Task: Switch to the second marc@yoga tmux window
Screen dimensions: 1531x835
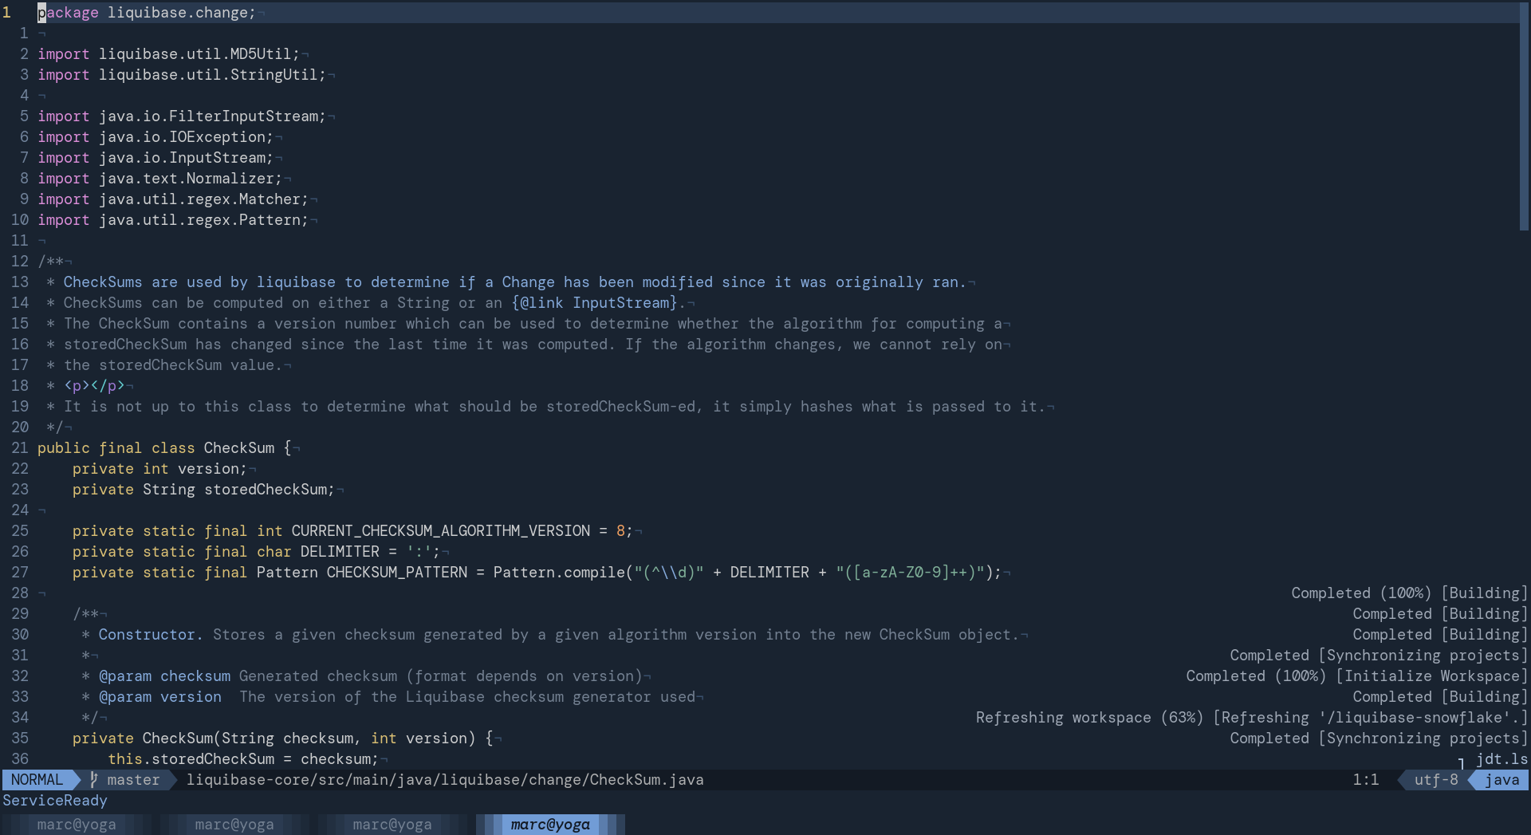Action: pyautogui.click(x=234, y=825)
